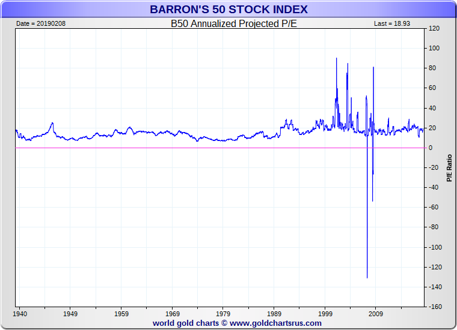Click the -60 y-axis value
This screenshot has height=330, width=457.
pos(434,207)
